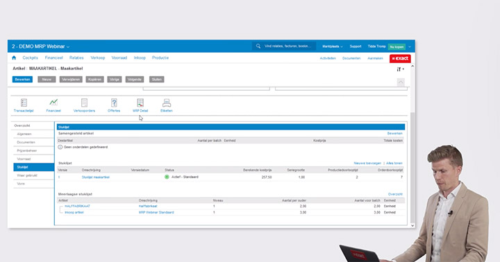
Task: Click the search magnifier icon
Action: click(x=258, y=46)
